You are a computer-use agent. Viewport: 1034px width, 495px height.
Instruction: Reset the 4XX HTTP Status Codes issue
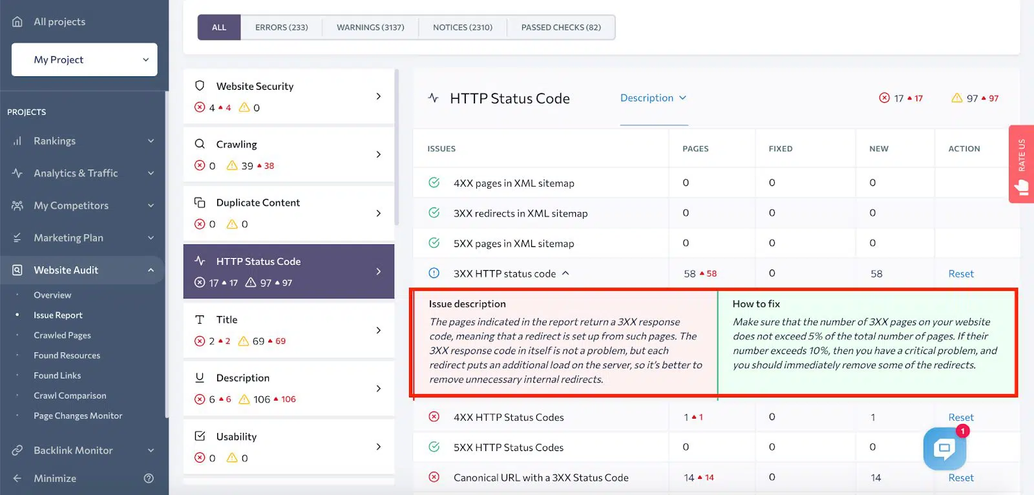coord(960,417)
